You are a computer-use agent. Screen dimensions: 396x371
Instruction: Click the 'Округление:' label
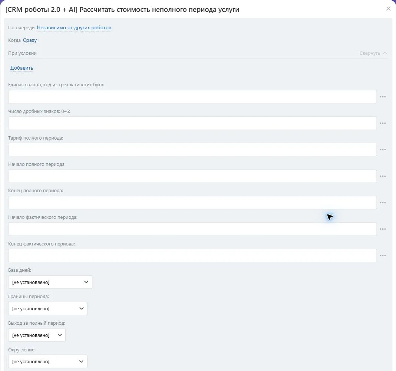click(22, 350)
